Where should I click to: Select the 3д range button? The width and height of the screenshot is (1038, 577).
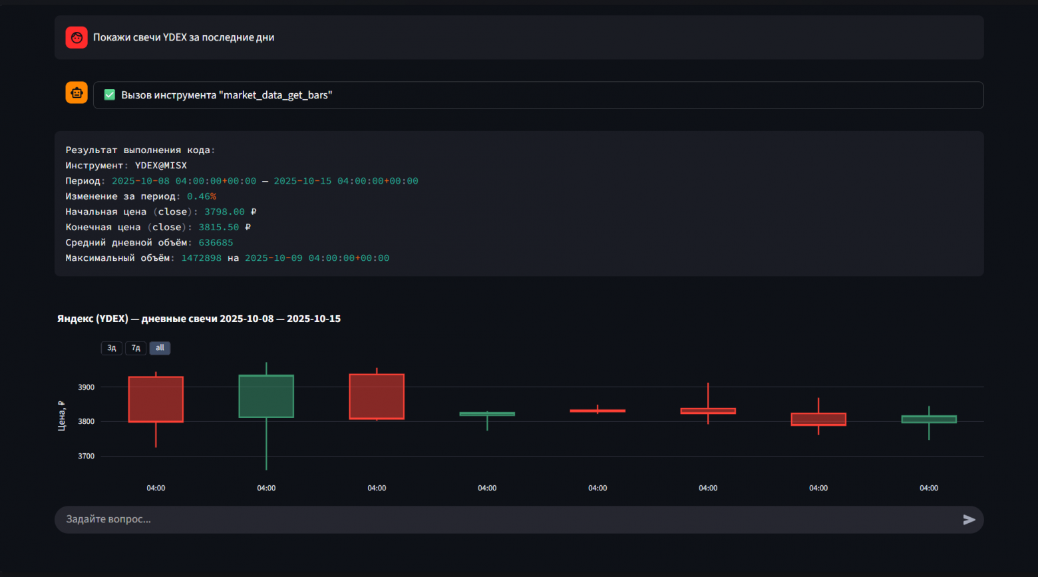click(112, 348)
